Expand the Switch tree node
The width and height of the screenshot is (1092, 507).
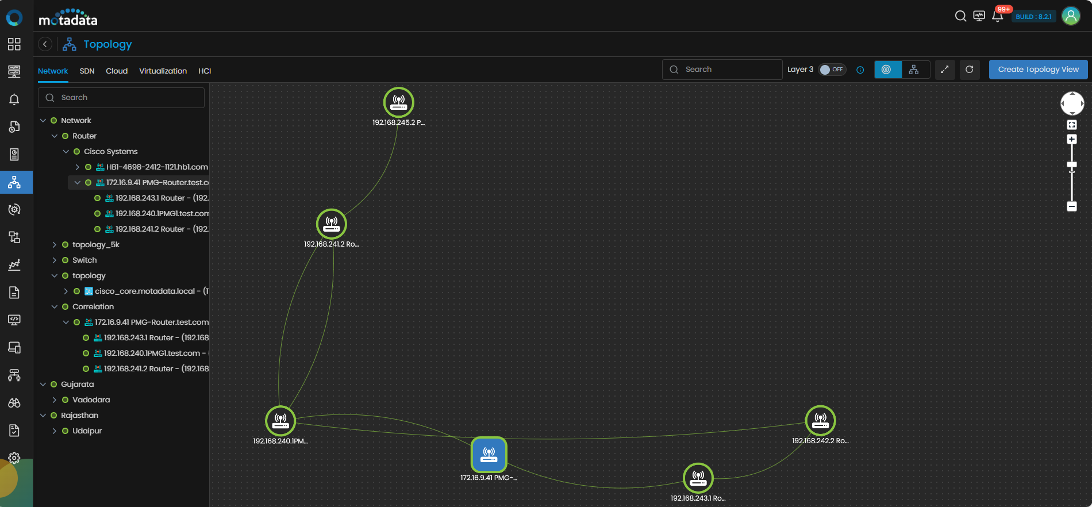pyautogui.click(x=55, y=260)
